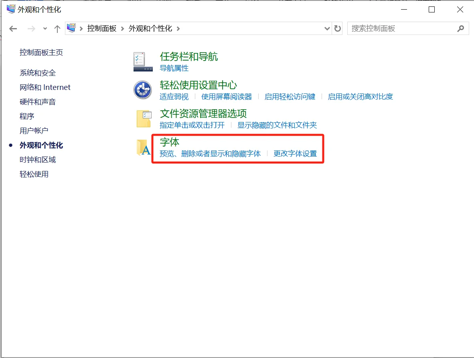Click 导航属性 under 任务栏和导航
Viewport: 474px width, 358px height.
(x=175, y=68)
